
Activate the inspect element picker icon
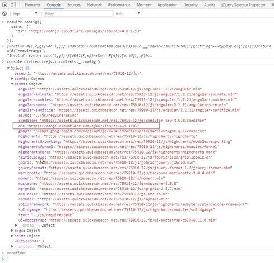point(4,5)
